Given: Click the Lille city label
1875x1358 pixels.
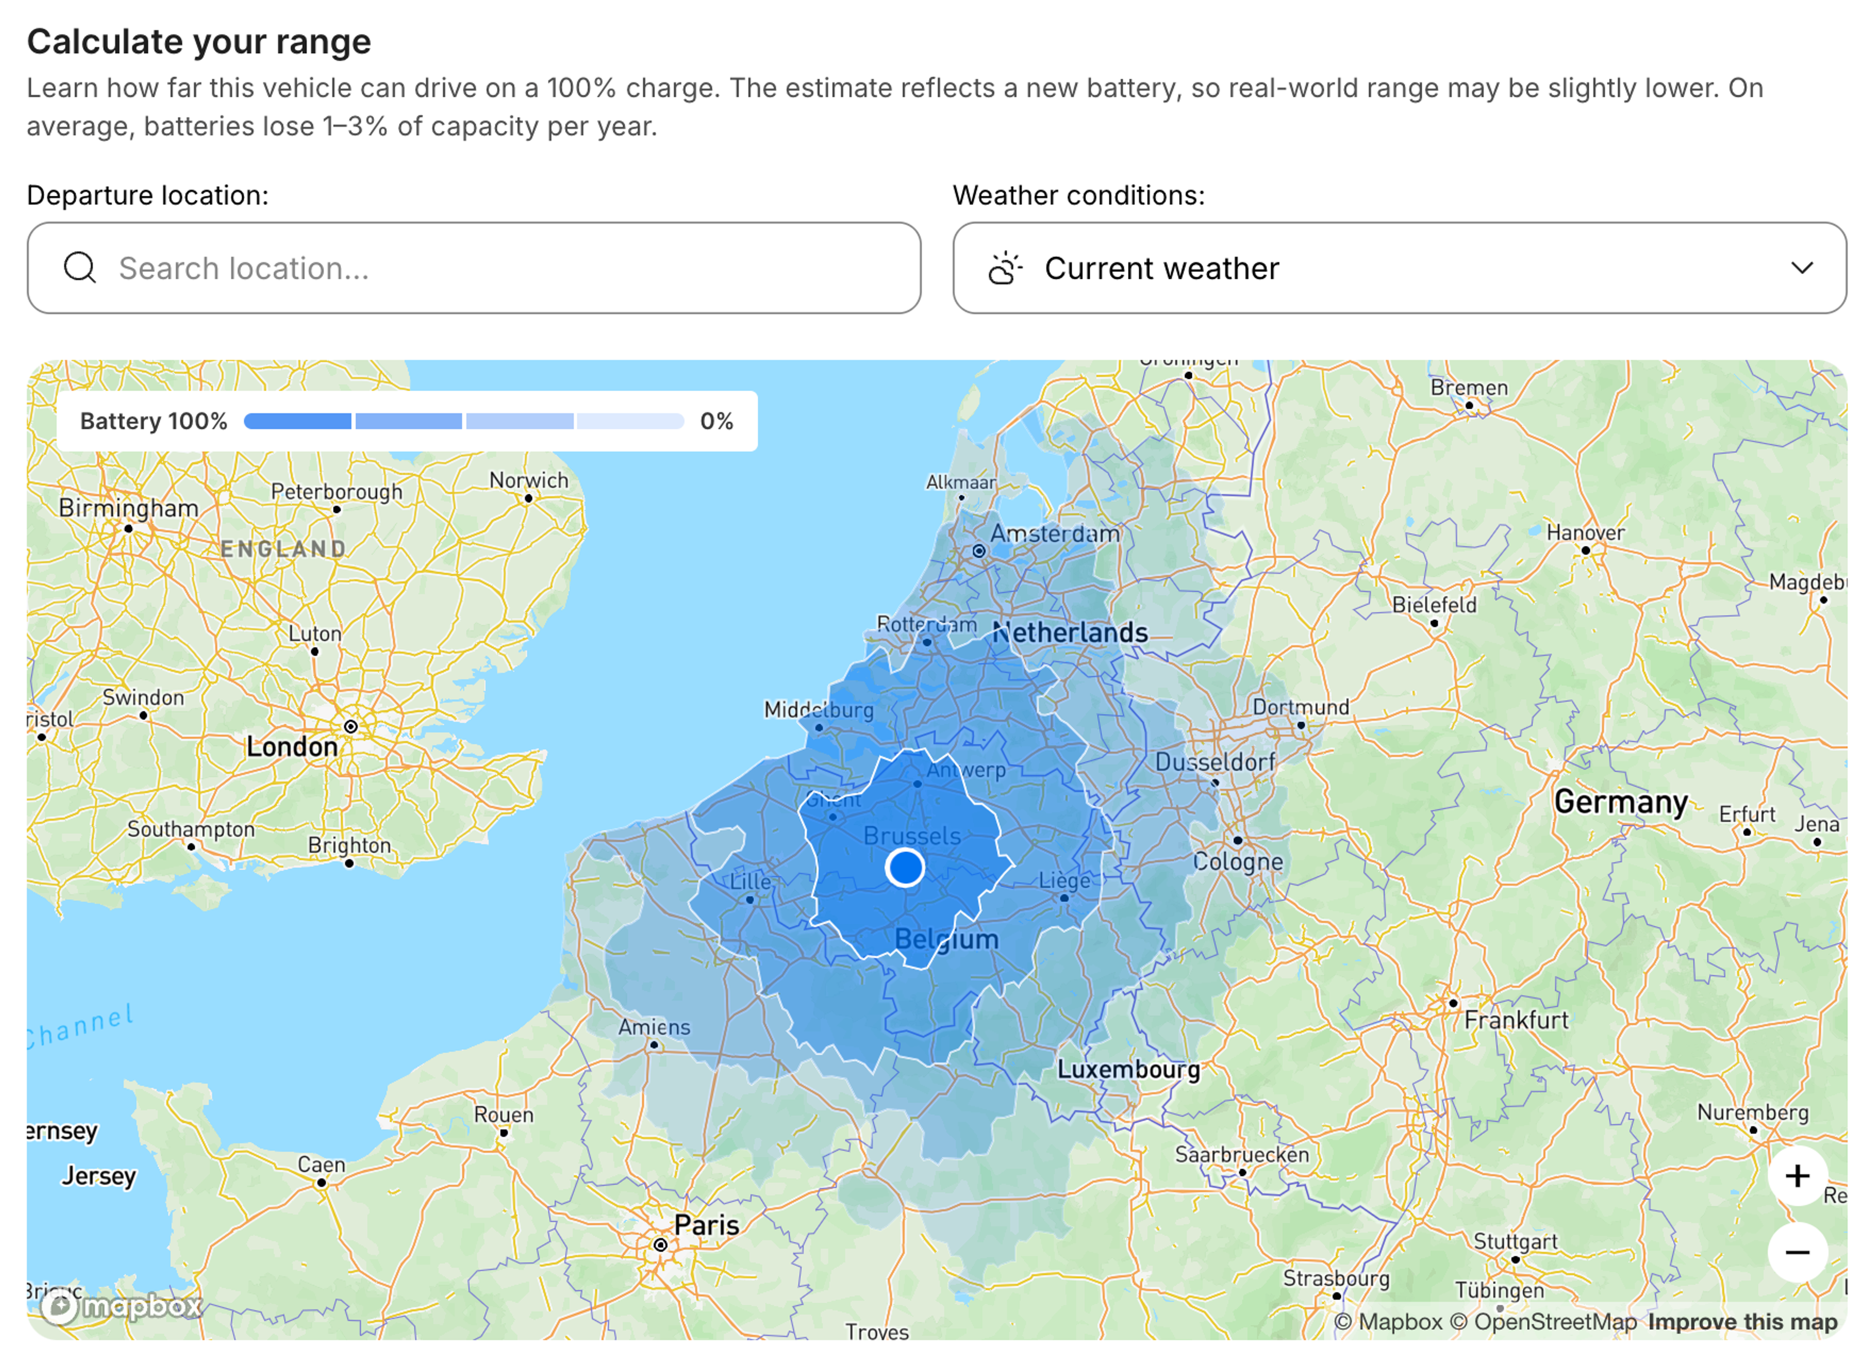Looking at the screenshot, I should pyautogui.click(x=750, y=882).
